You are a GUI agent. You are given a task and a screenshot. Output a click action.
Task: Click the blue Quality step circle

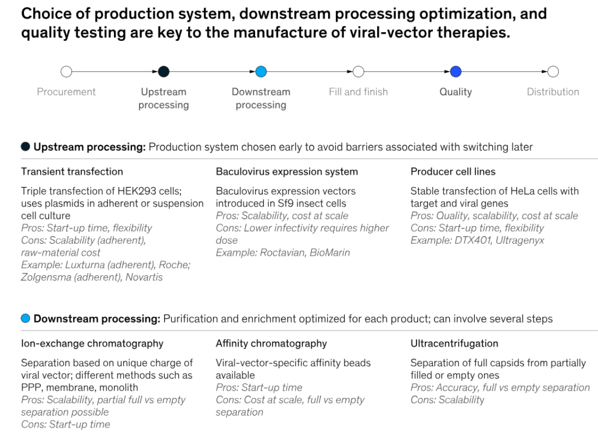tap(456, 72)
